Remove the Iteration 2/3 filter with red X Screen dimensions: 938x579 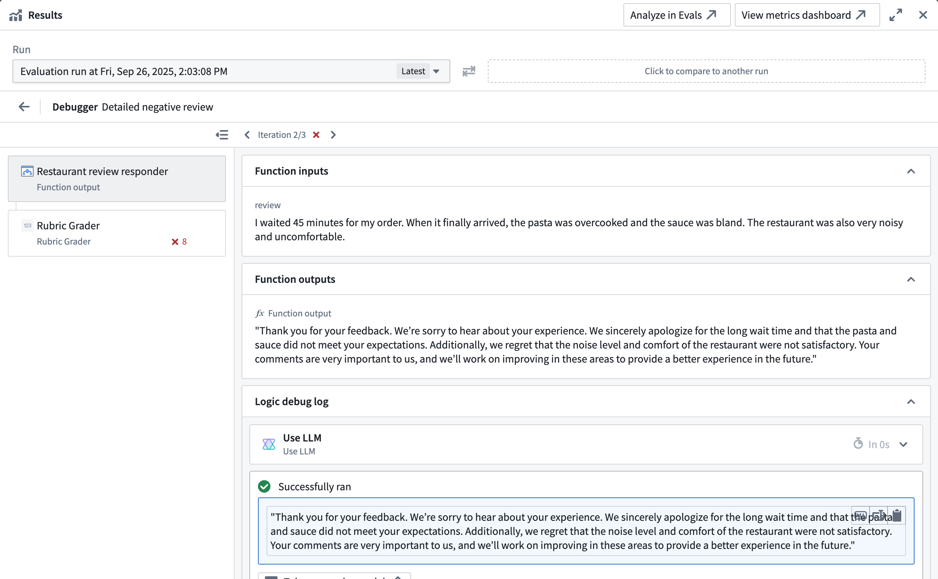click(317, 134)
